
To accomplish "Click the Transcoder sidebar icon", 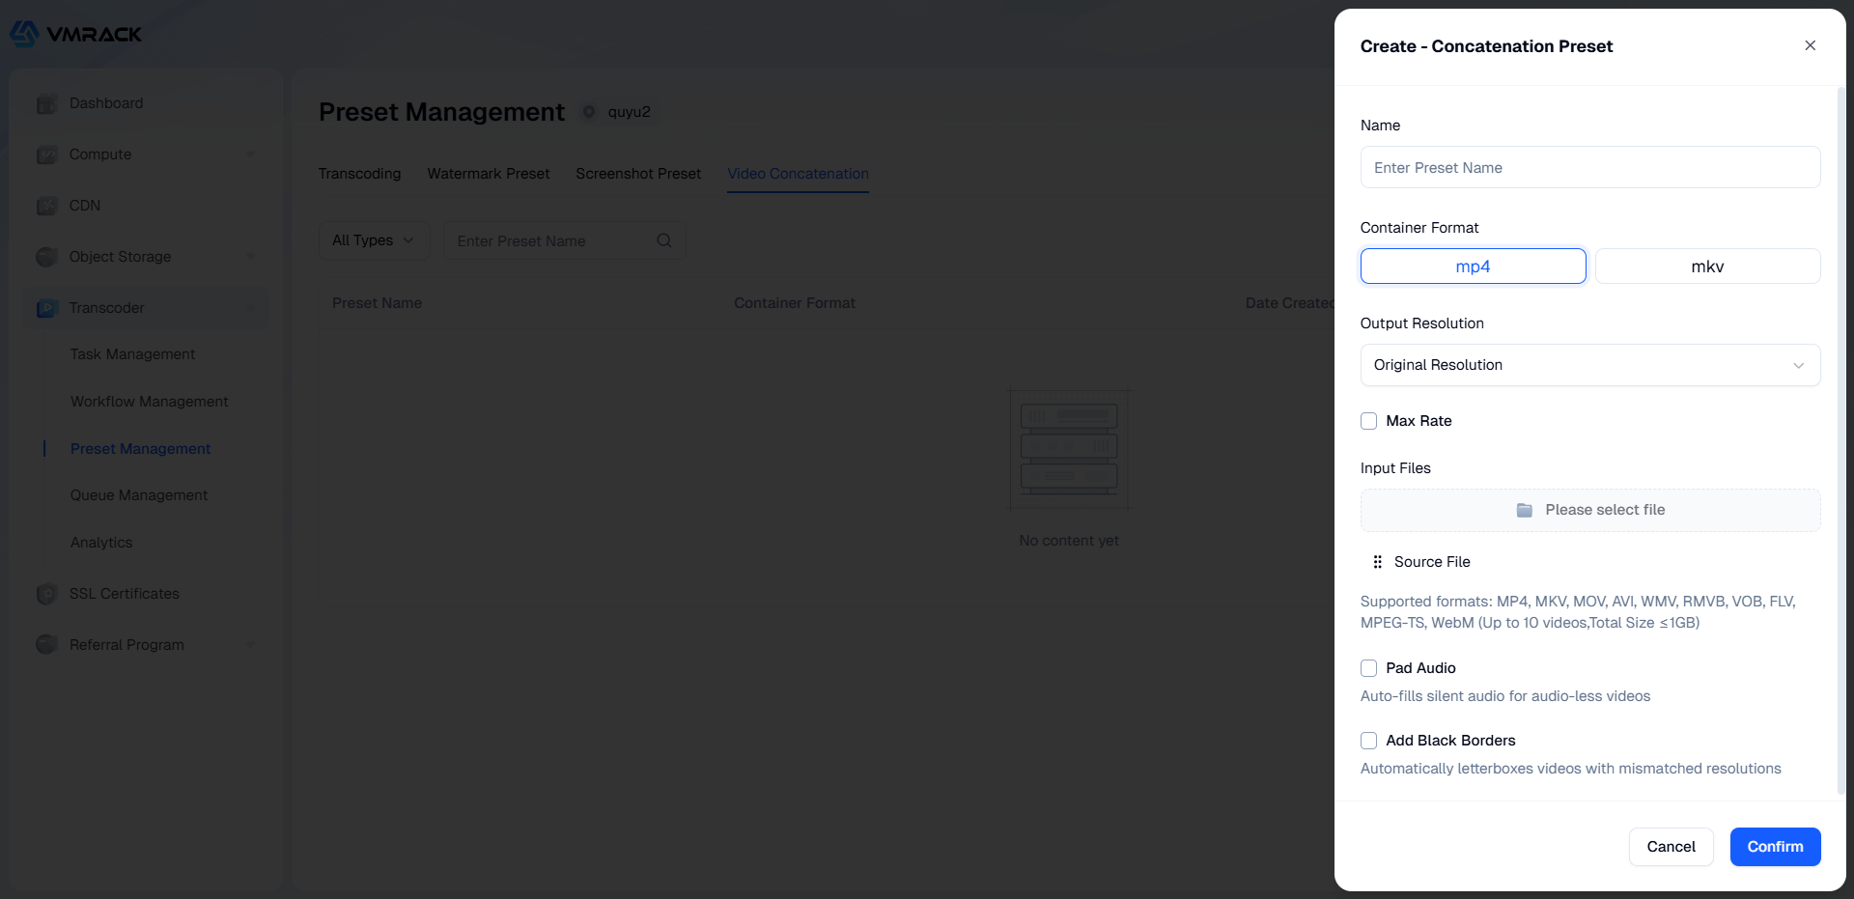I will point(46,308).
